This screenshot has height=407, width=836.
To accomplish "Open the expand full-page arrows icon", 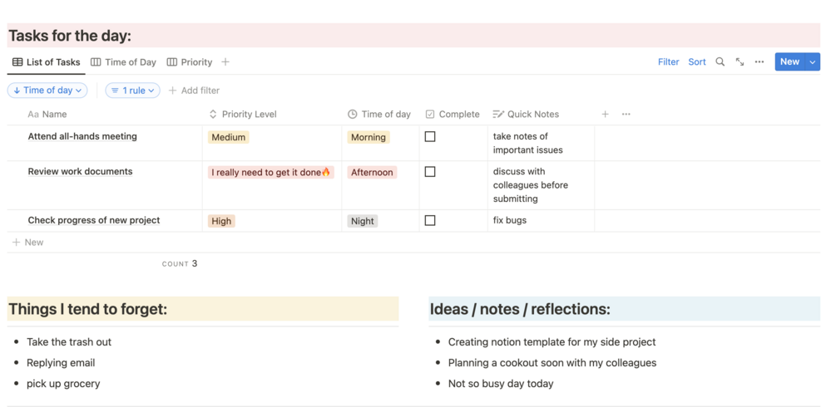I will (x=740, y=62).
